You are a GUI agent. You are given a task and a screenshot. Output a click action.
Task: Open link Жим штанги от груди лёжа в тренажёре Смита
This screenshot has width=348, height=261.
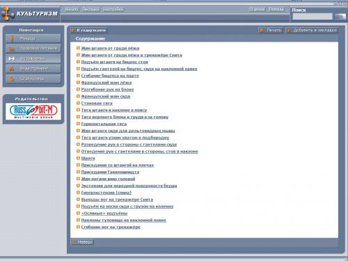point(132,55)
